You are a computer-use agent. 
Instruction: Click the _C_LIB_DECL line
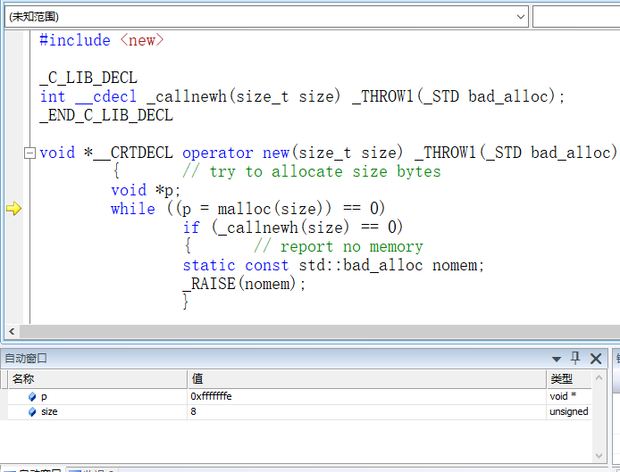point(88,78)
